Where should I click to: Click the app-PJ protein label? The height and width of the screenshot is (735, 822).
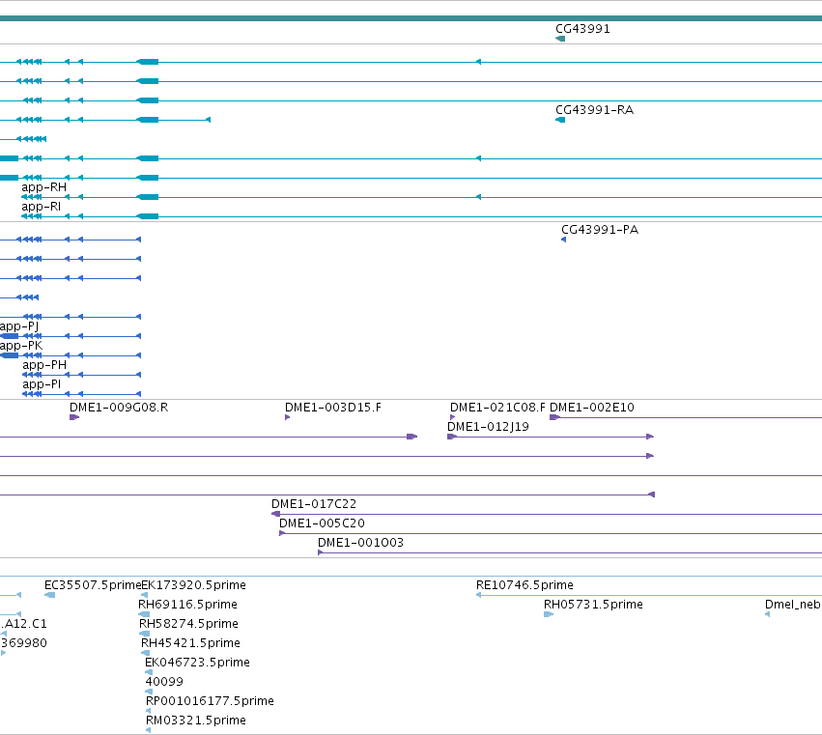19,326
